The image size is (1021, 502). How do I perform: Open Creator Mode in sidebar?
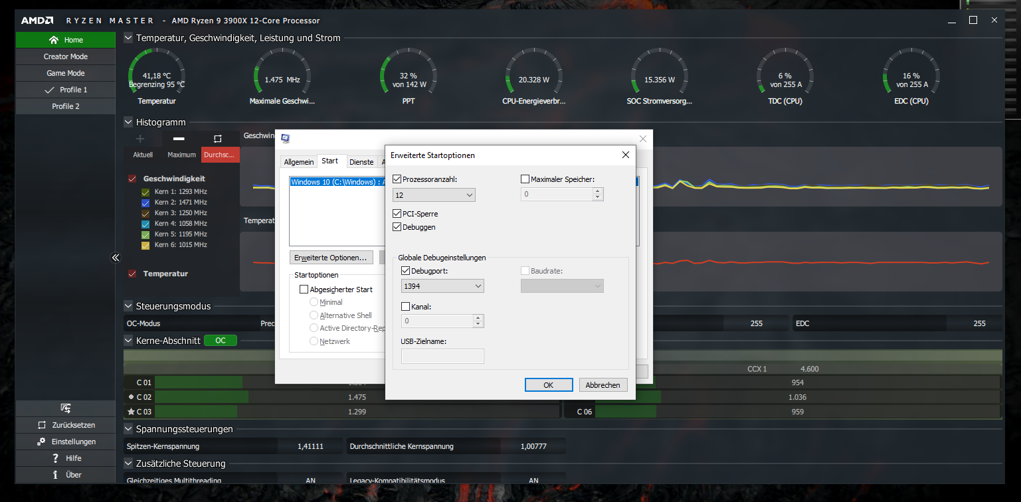click(x=65, y=56)
